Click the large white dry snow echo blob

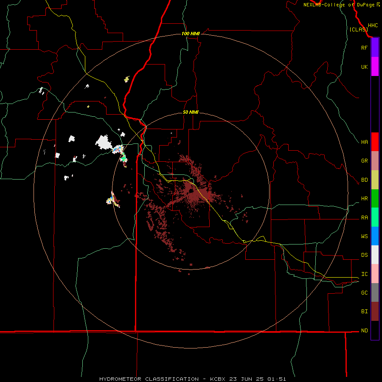pos(104,142)
